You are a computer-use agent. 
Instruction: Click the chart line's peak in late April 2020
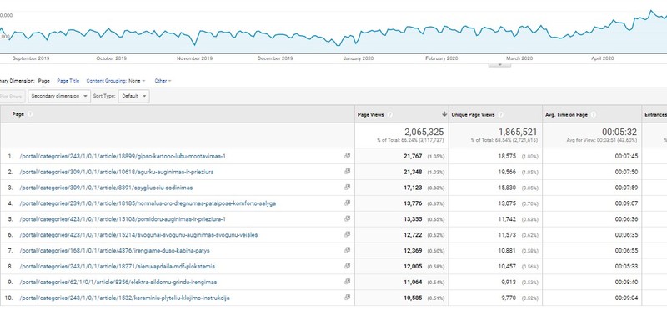pos(651,11)
